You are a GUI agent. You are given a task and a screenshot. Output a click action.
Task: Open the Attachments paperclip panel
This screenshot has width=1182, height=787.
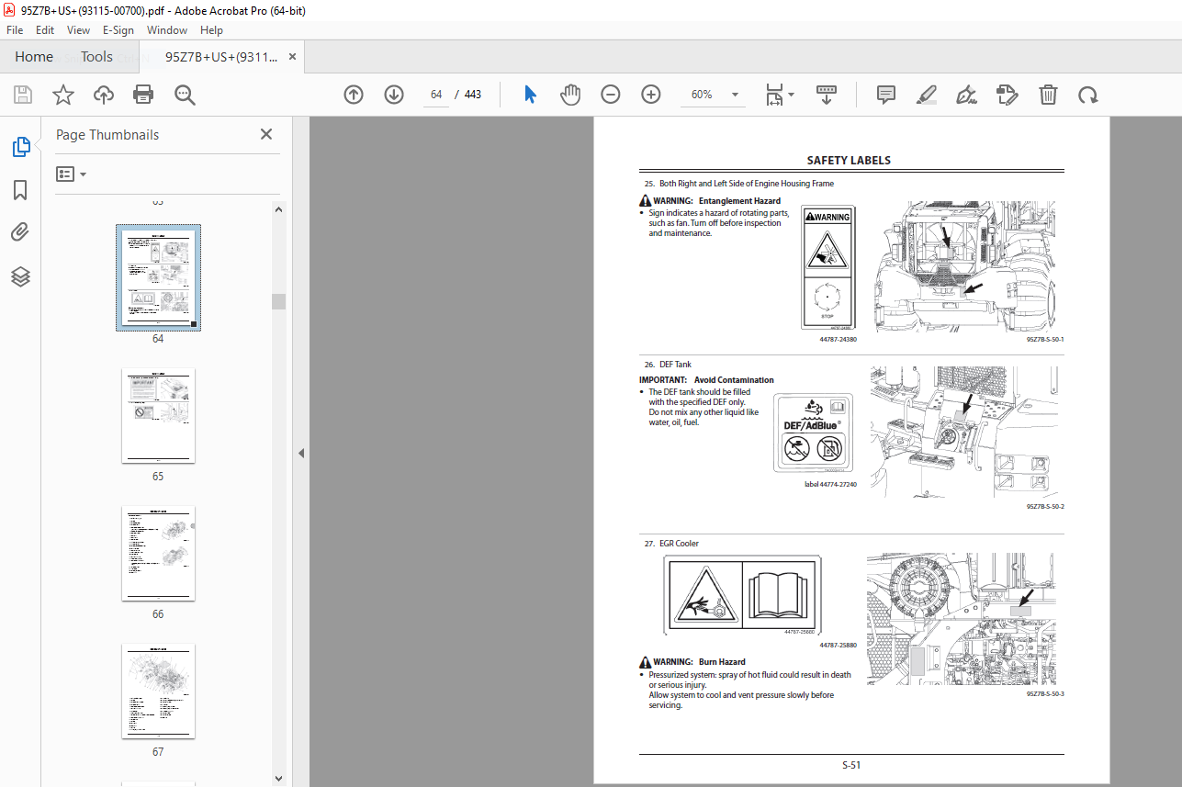pos(20,232)
